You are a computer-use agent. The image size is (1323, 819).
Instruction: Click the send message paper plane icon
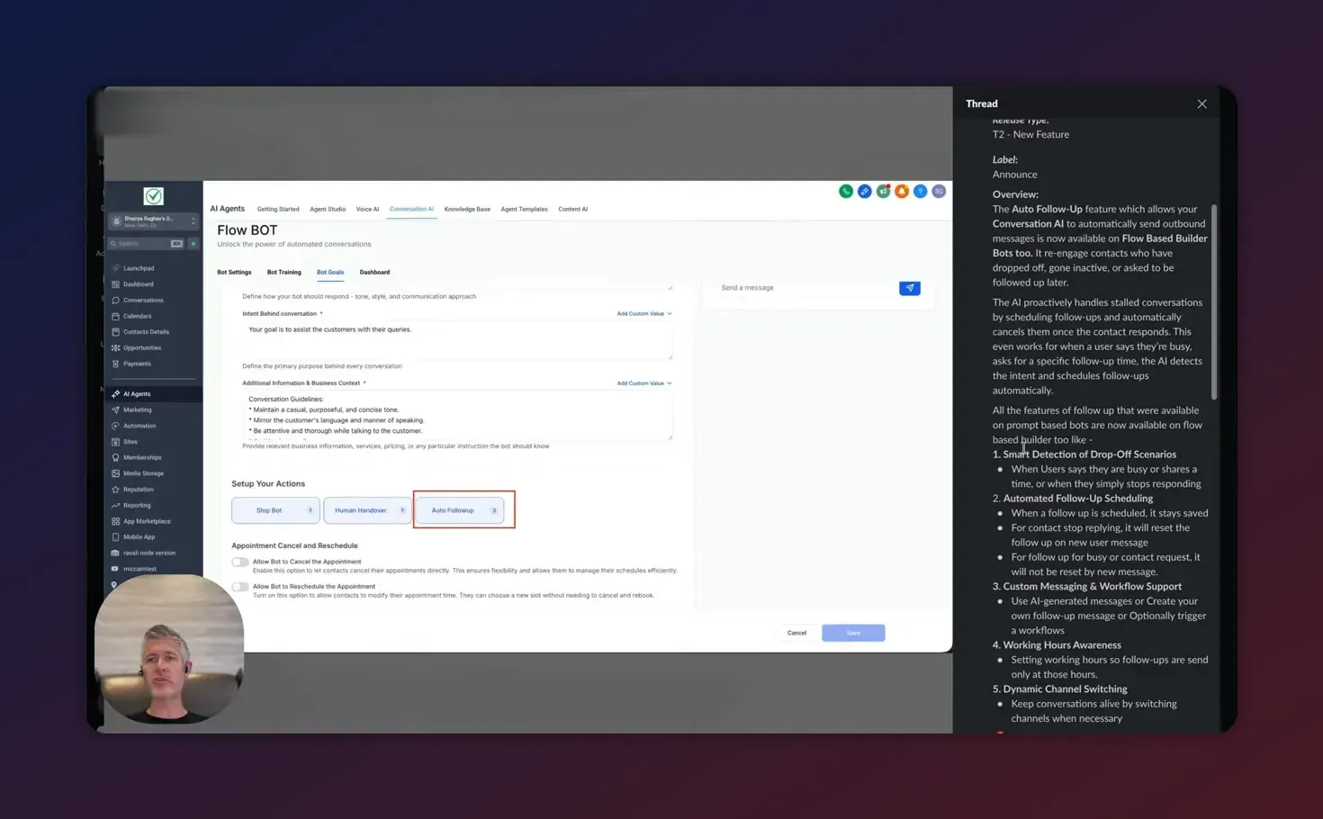click(x=909, y=288)
